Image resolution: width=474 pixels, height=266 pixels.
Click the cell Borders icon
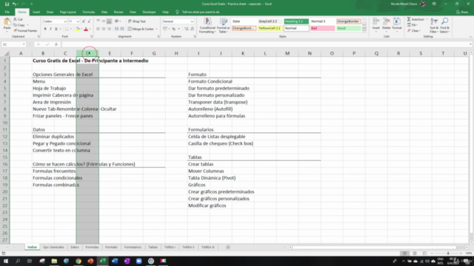tap(67, 29)
